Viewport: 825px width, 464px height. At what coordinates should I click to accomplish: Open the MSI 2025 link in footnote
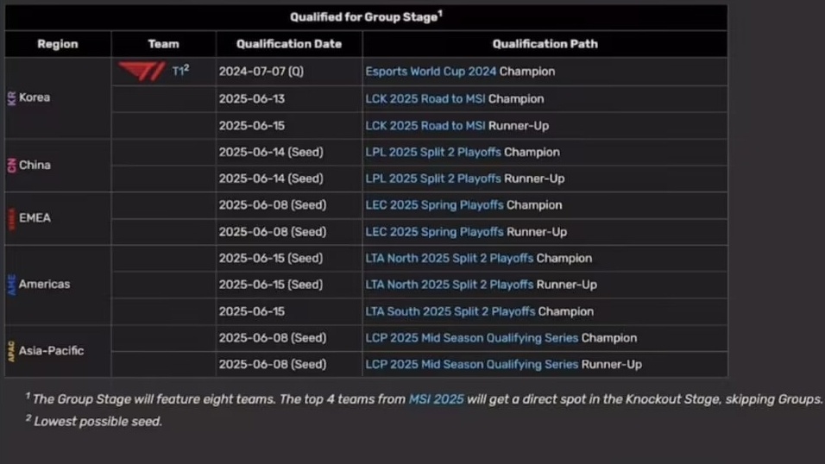click(436, 399)
